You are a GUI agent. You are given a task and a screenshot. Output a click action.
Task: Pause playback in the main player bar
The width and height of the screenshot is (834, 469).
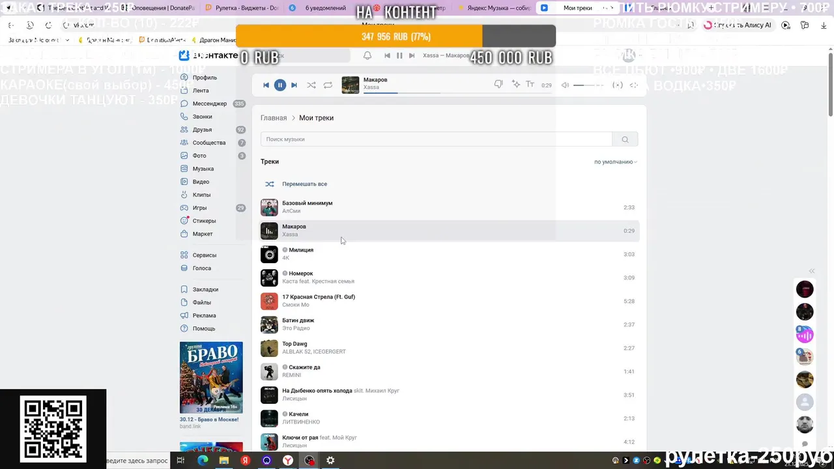point(280,85)
